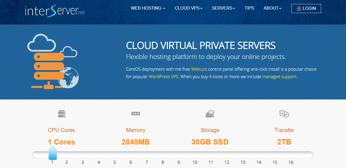Click the "Flexible hosting platform" subtitle
Image resolution: width=346 pixels, height=168 pixels.
pos(206,57)
